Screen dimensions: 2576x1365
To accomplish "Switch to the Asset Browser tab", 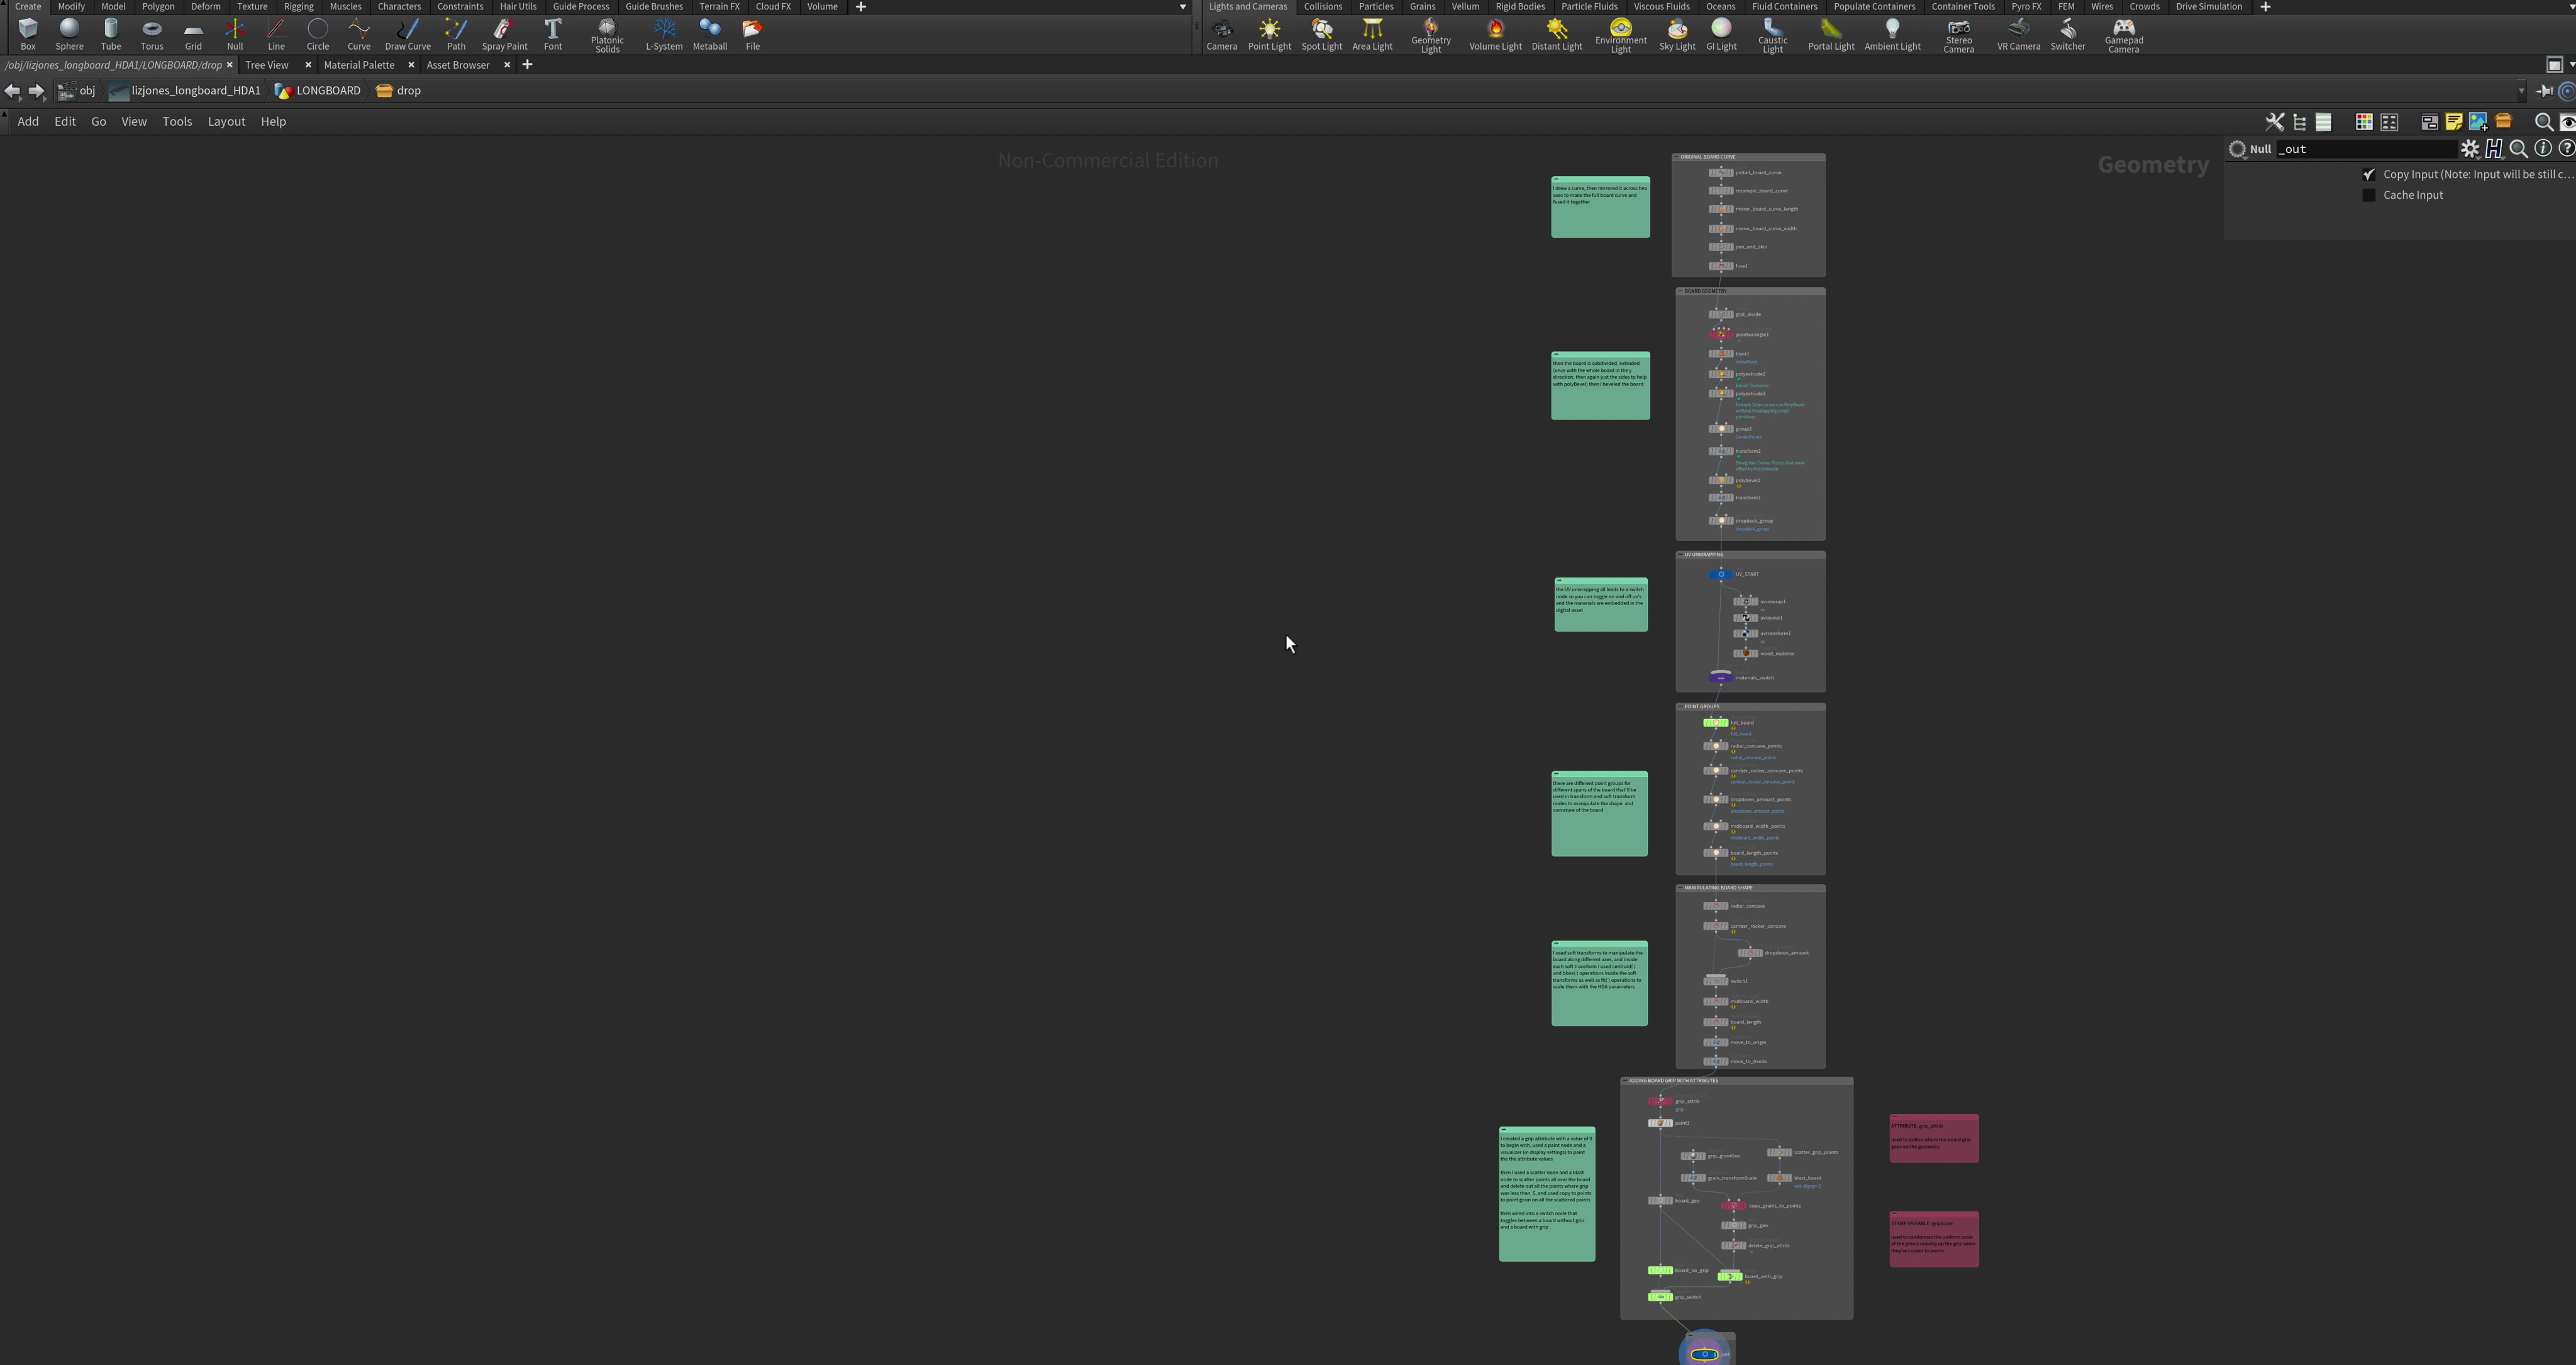I will (x=458, y=65).
